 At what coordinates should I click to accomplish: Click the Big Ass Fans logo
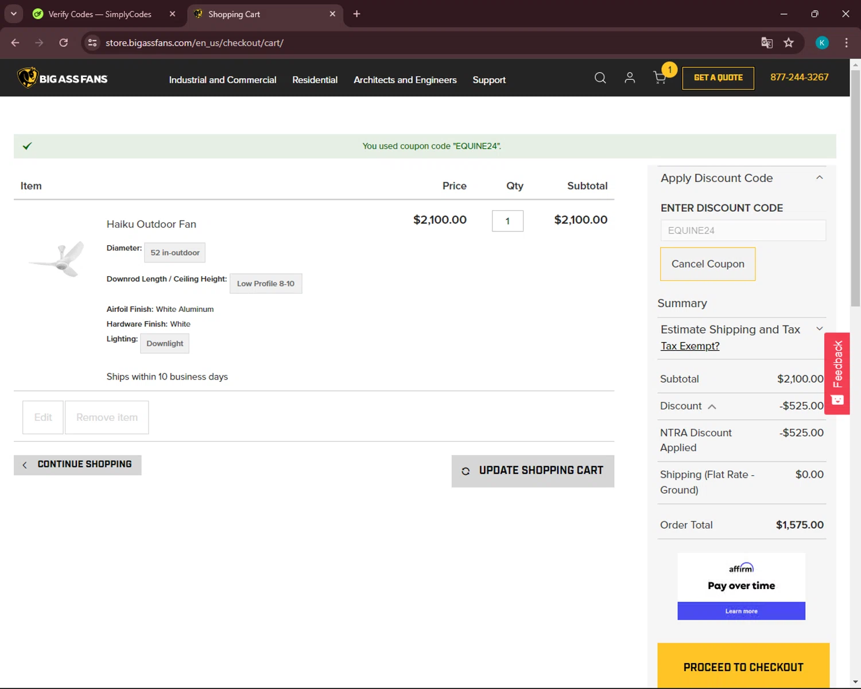pyautogui.click(x=62, y=78)
